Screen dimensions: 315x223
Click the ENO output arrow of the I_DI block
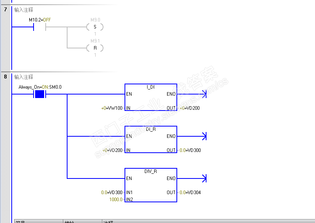(x=204, y=94)
